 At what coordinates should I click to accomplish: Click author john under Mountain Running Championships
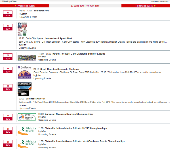click(43, 117)
